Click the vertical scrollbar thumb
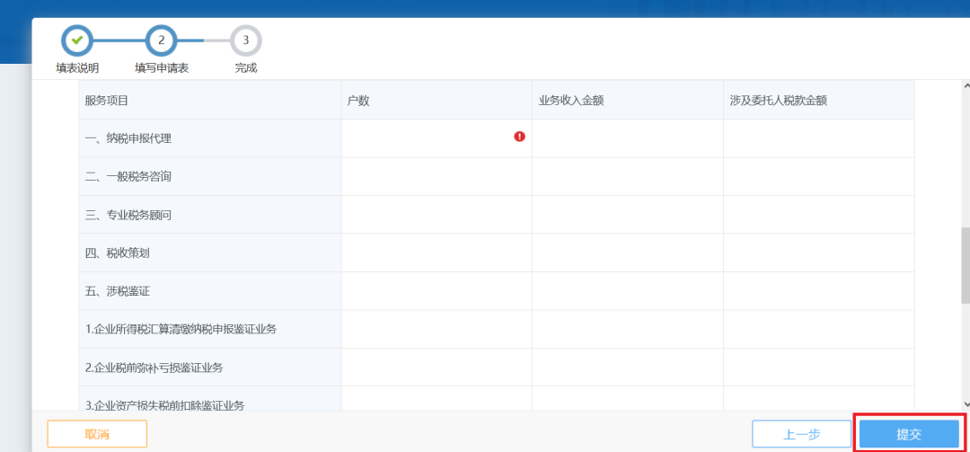This screenshot has height=452, width=970. click(965, 265)
